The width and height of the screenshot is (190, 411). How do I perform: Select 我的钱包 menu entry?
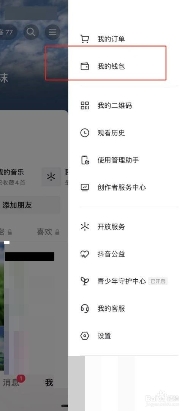pyautogui.click(x=129, y=66)
